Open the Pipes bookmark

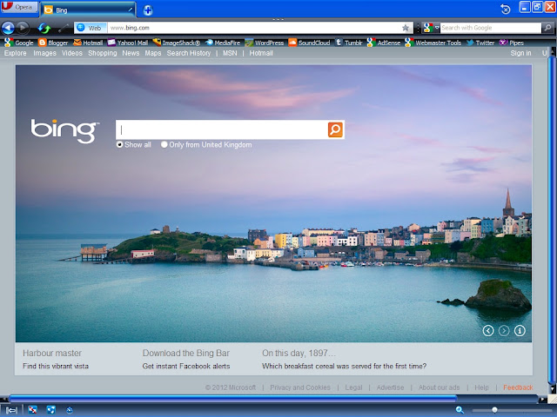pos(511,43)
